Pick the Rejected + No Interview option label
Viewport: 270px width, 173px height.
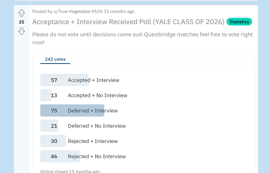point(97,156)
